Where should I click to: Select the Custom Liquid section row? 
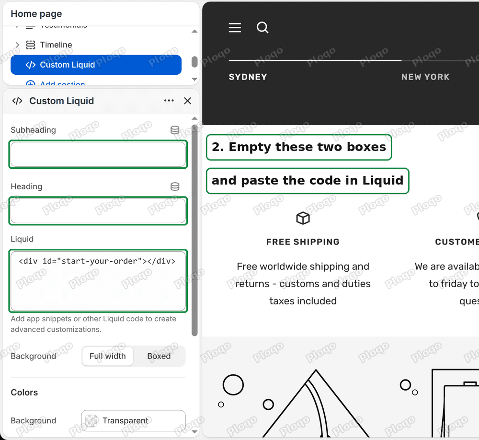(x=96, y=65)
